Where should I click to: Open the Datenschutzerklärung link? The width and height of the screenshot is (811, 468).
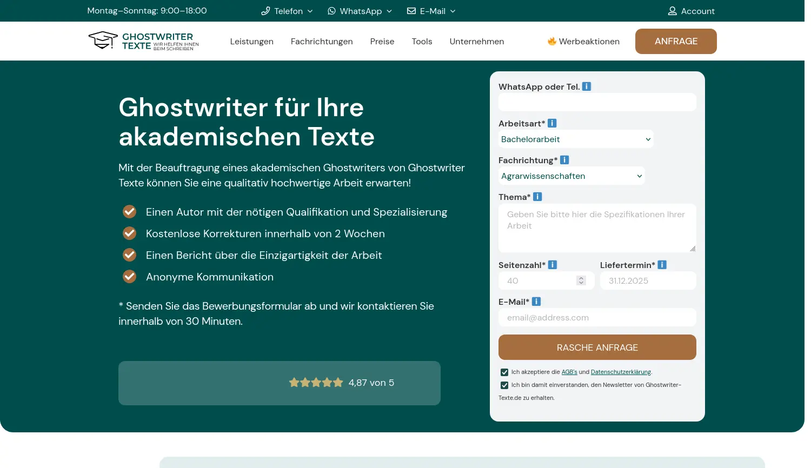[x=621, y=372]
